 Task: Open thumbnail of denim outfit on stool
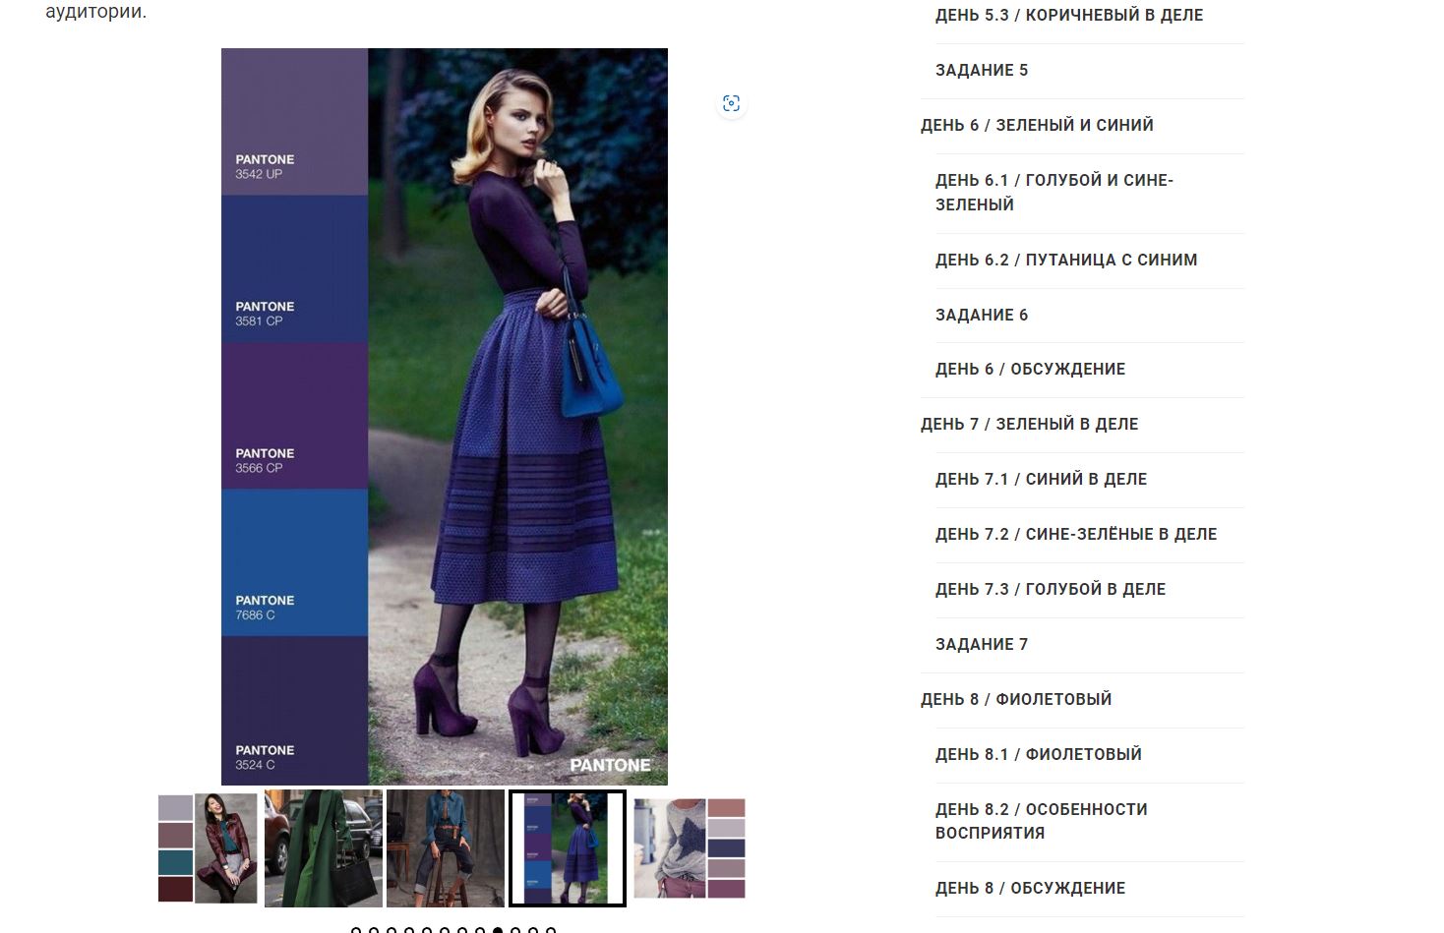(446, 848)
